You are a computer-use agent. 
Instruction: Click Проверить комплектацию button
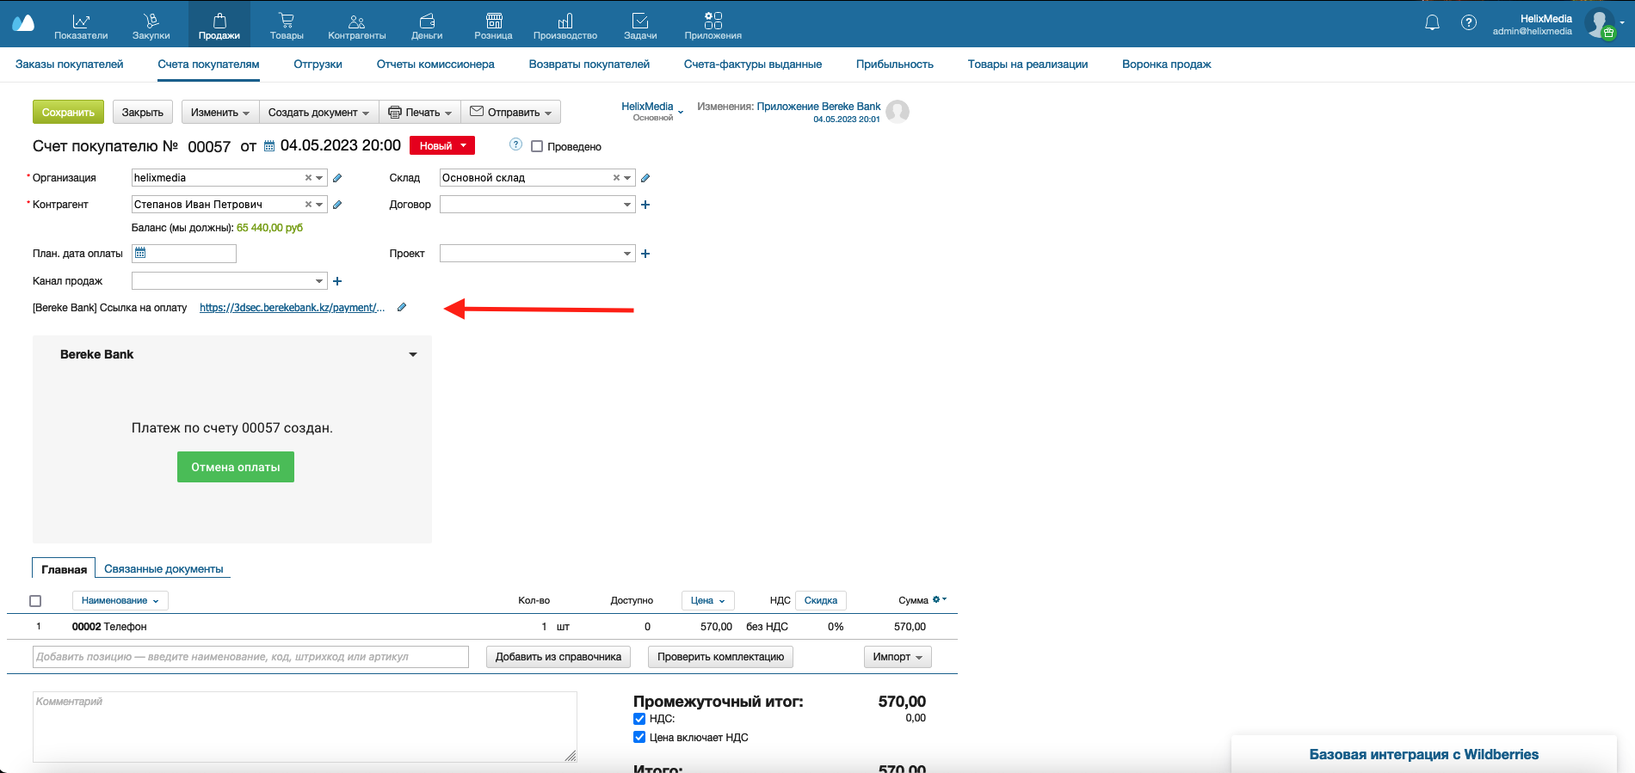720,657
